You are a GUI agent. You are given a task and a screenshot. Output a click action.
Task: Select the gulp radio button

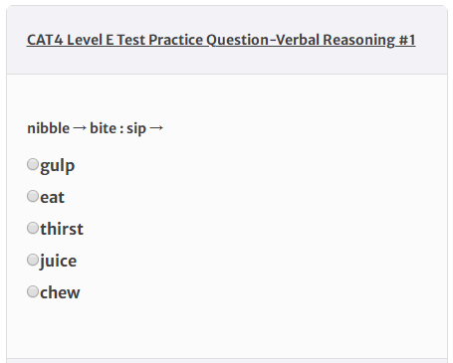coord(33,164)
